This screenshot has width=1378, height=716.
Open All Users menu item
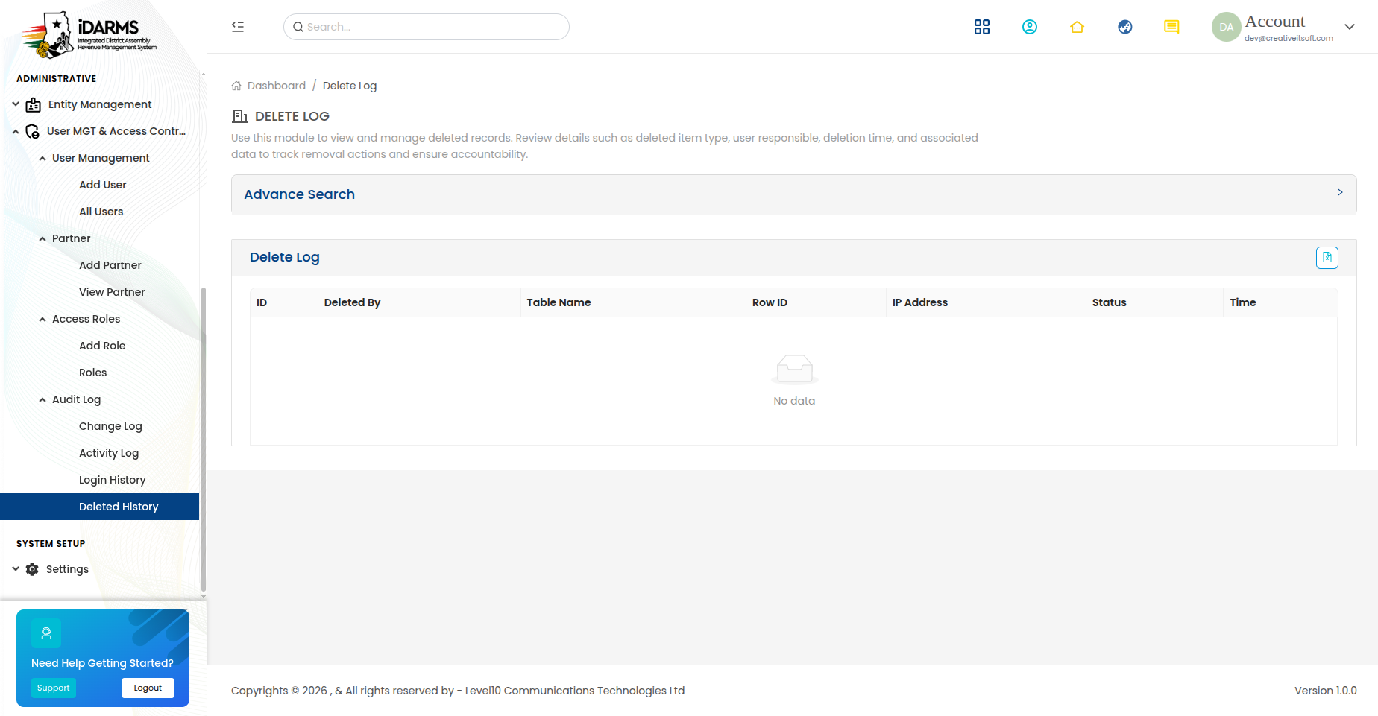101,212
